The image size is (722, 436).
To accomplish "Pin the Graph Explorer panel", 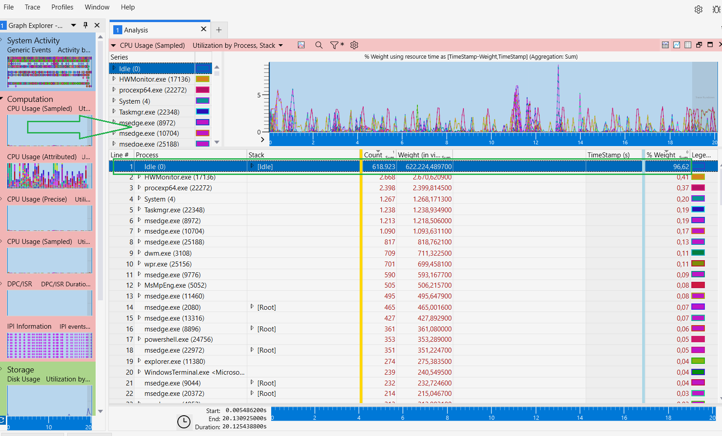I will [x=85, y=25].
